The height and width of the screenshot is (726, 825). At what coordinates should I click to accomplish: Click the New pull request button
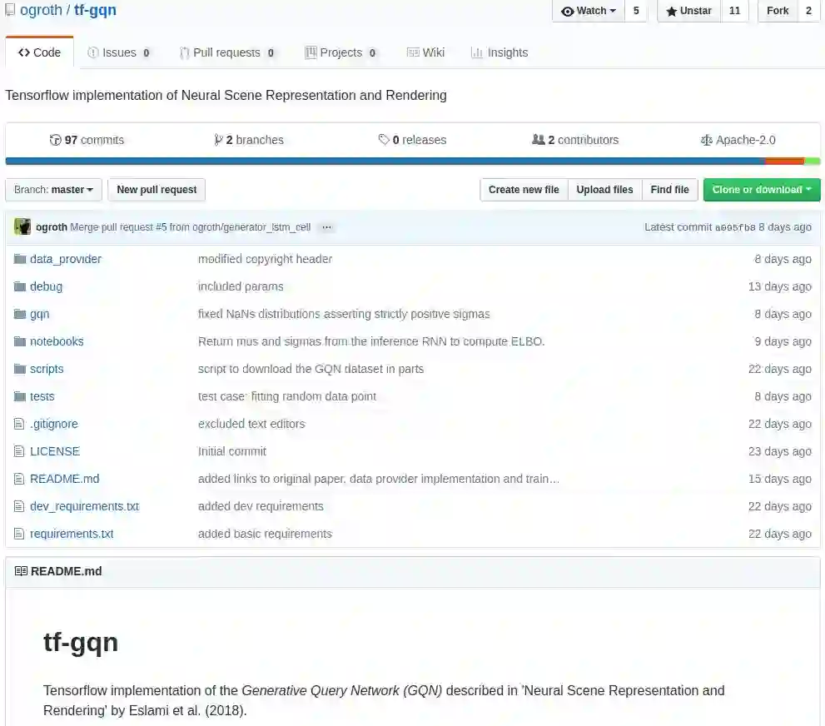pos(157,189)
